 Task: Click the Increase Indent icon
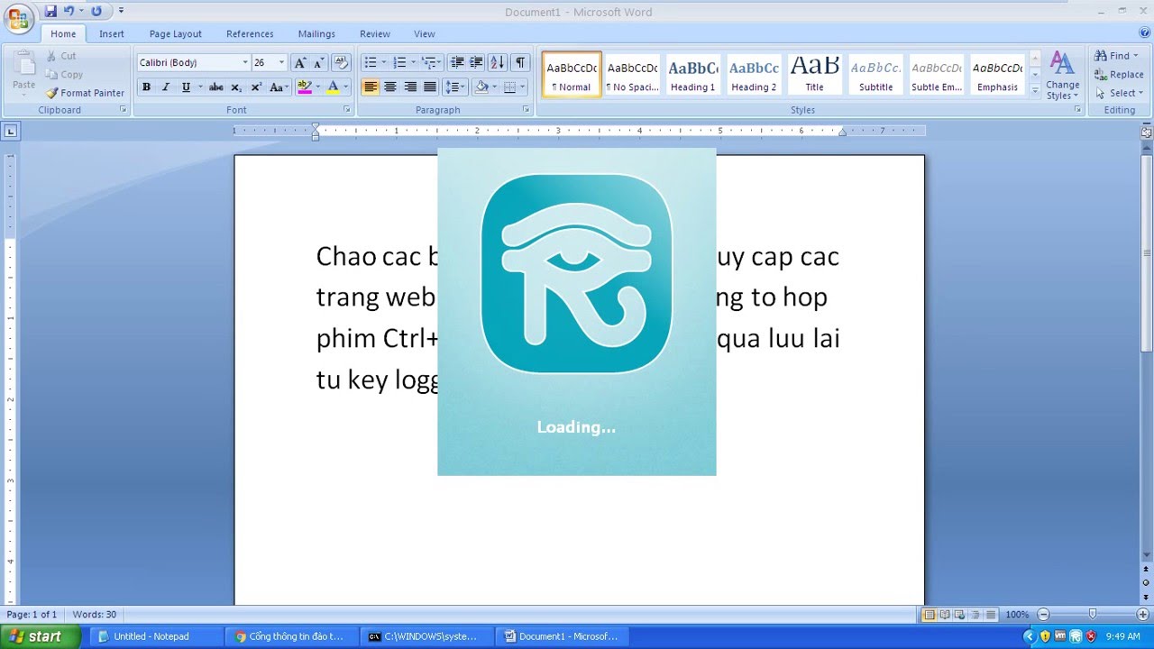[476, 63]
